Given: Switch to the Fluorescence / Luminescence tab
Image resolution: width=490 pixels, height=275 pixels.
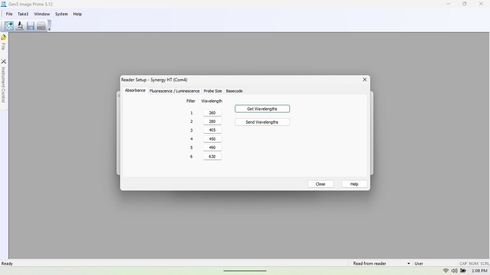Looking at the screenshot, I should point(174,91).
